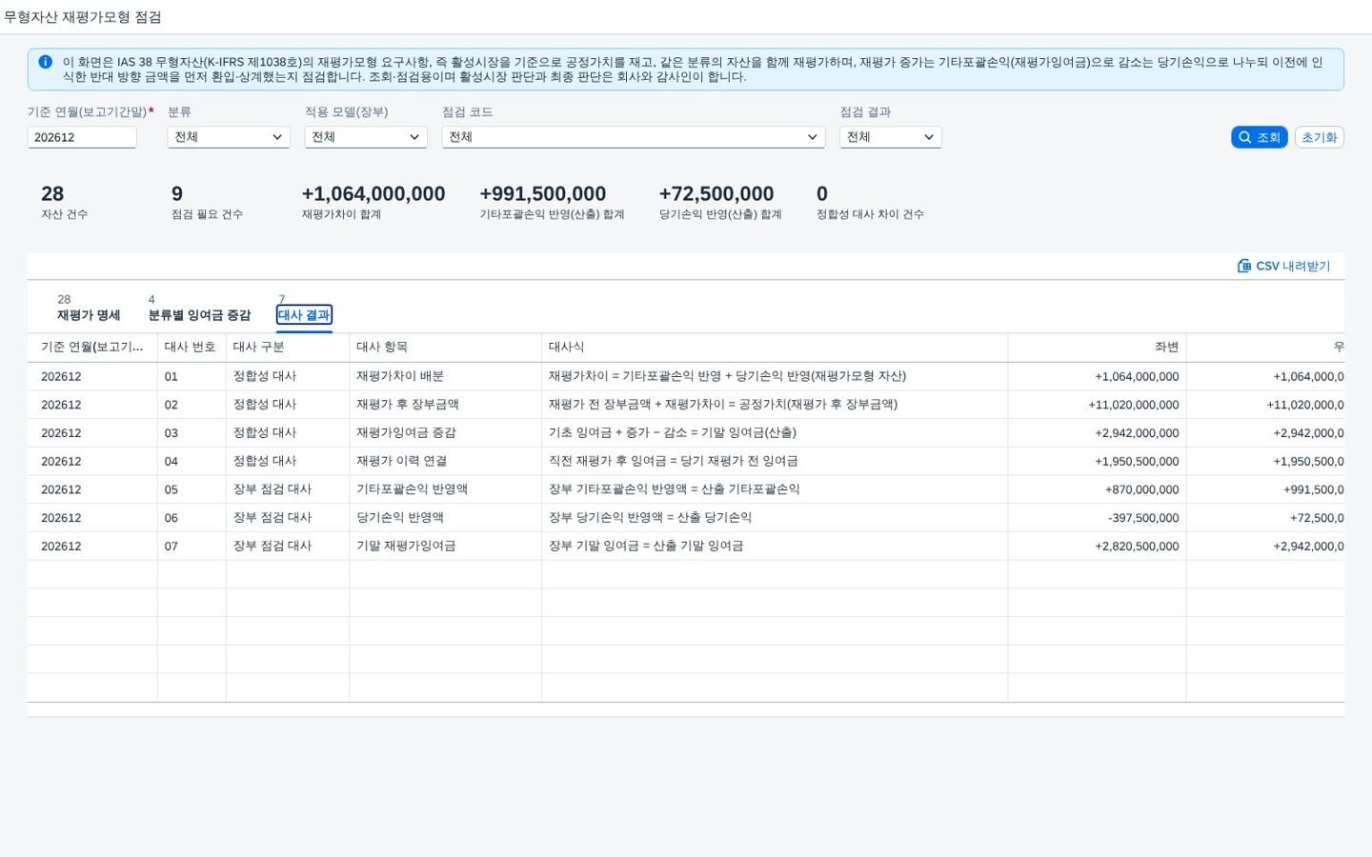Image resolution: width=1372 pixels, height=857 pixels.
Task: Click the 기타포괄손익 반영(산출) 합계 +991,500,000
Action: (x=543, y=194)
